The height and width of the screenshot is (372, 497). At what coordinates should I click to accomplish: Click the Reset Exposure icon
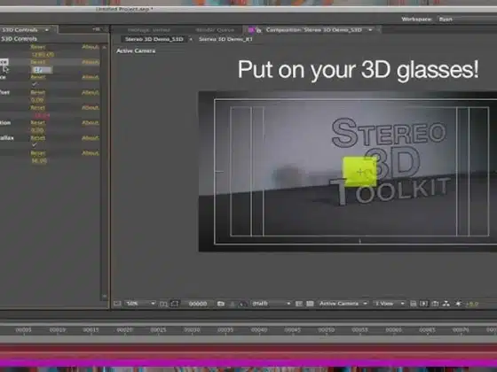pos(458,304)
